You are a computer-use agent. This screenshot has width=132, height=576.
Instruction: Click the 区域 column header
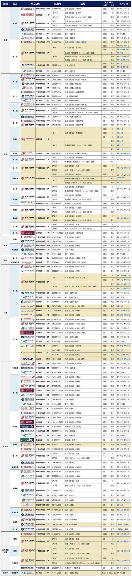click(x=5, y=4)
